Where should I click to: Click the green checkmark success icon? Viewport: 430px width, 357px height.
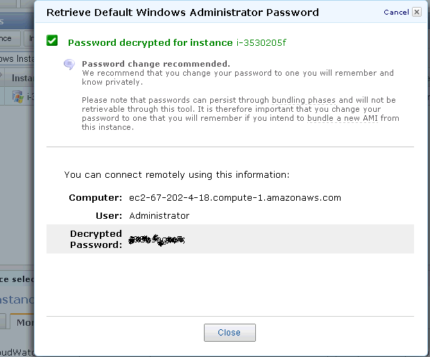click(x=52, y=41)
